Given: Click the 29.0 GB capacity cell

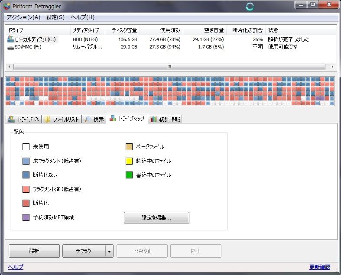Looking at the screenshot, I should point(129,47).
